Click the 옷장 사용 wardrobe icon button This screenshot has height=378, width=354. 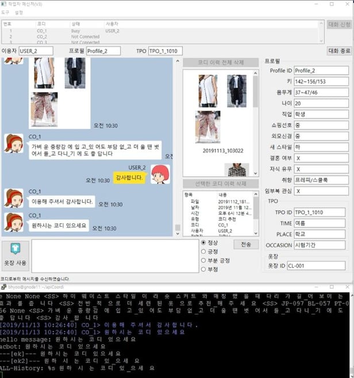[x=16, y=254]
